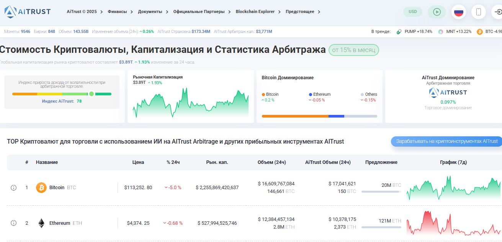Expand the chevron beside Blockchain Explorer
Viewport: 502px width, 242px height.
(279, 12)
